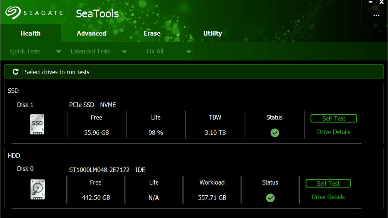Click the '55.96 GB' free space value

point(96,133)
